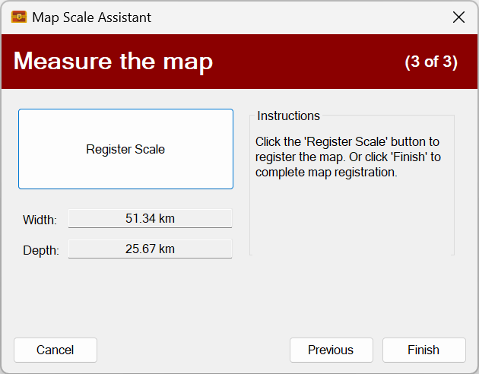The width and height of the screenshot is (479, 374).
Task: Click the treasure chest app icon in title bar
Action: tap(19, 17)
